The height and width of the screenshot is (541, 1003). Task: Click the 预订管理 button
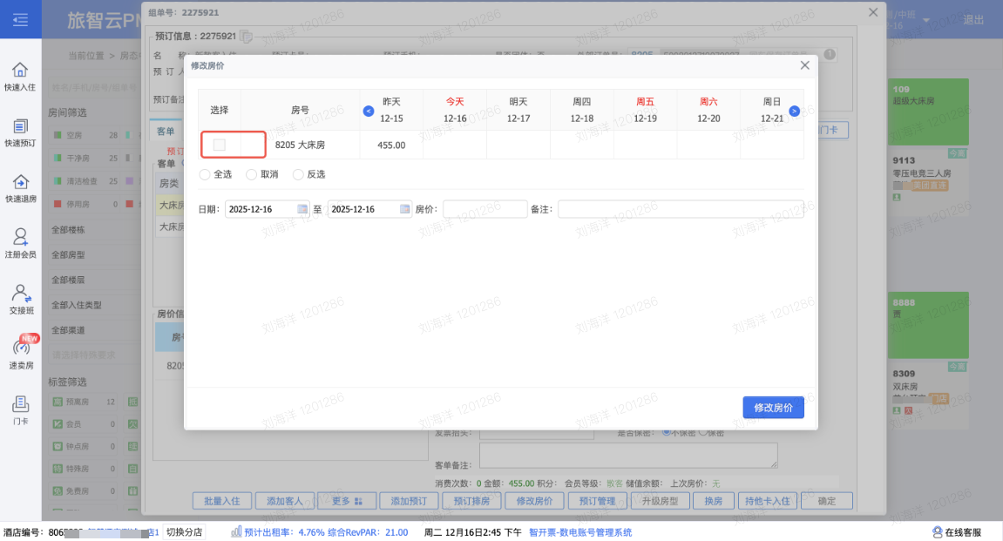point(597,501)
